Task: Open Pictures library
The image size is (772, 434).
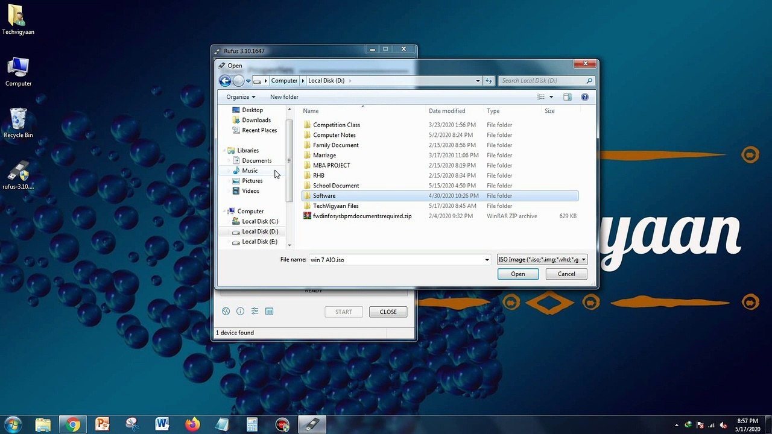Action: point(252,181)
